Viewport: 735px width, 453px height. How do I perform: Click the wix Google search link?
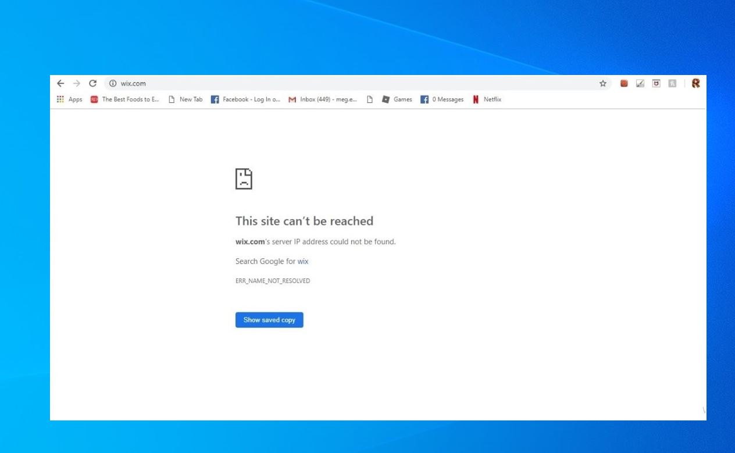(303, 262)
